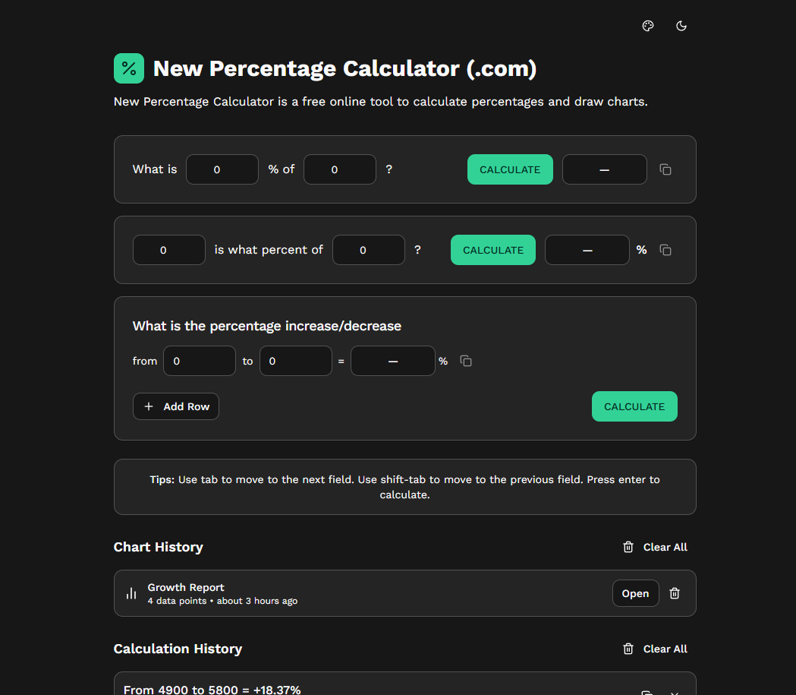Click the bar chart icon on Growth Report
796x695 pixels.
(x=131, y=593)
